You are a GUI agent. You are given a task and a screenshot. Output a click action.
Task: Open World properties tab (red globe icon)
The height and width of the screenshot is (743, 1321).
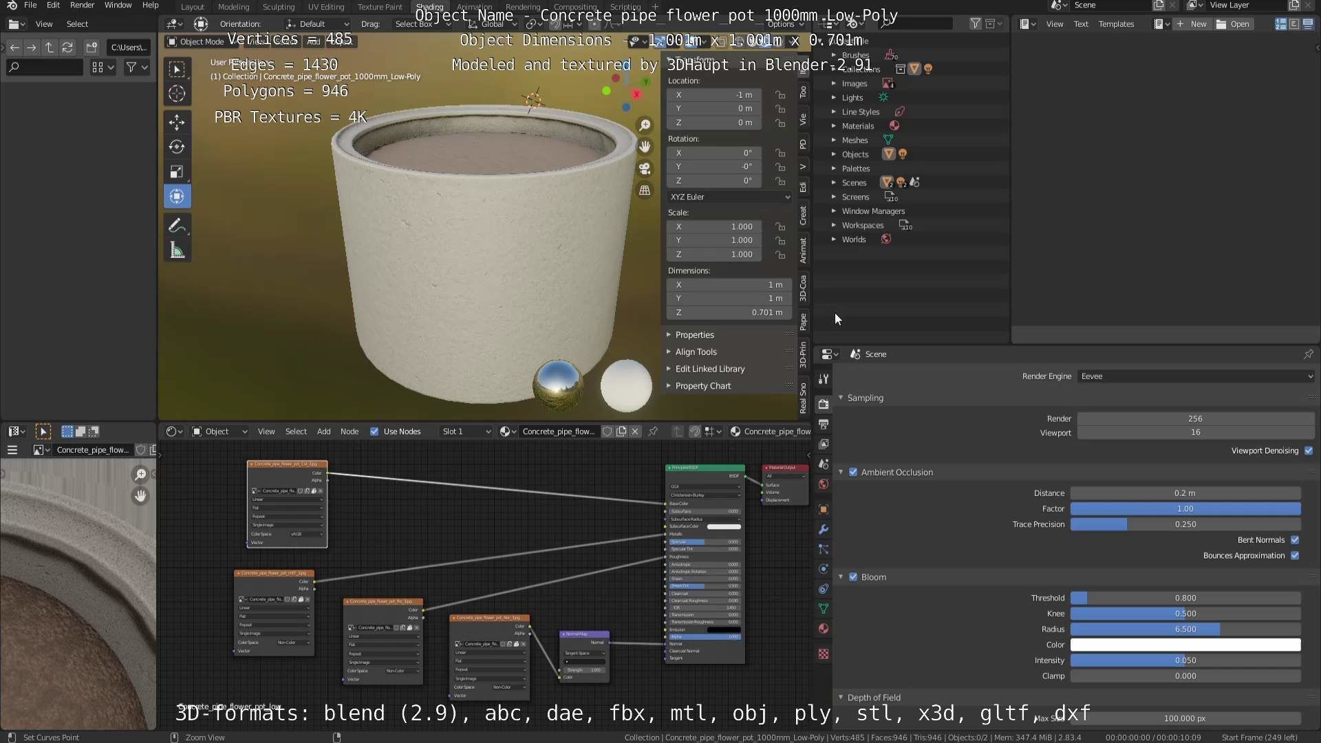pos(824,484)
